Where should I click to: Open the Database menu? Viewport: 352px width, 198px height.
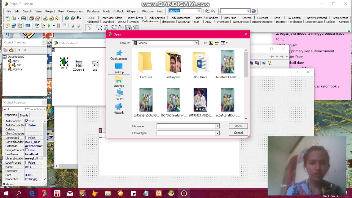[93, 11]
